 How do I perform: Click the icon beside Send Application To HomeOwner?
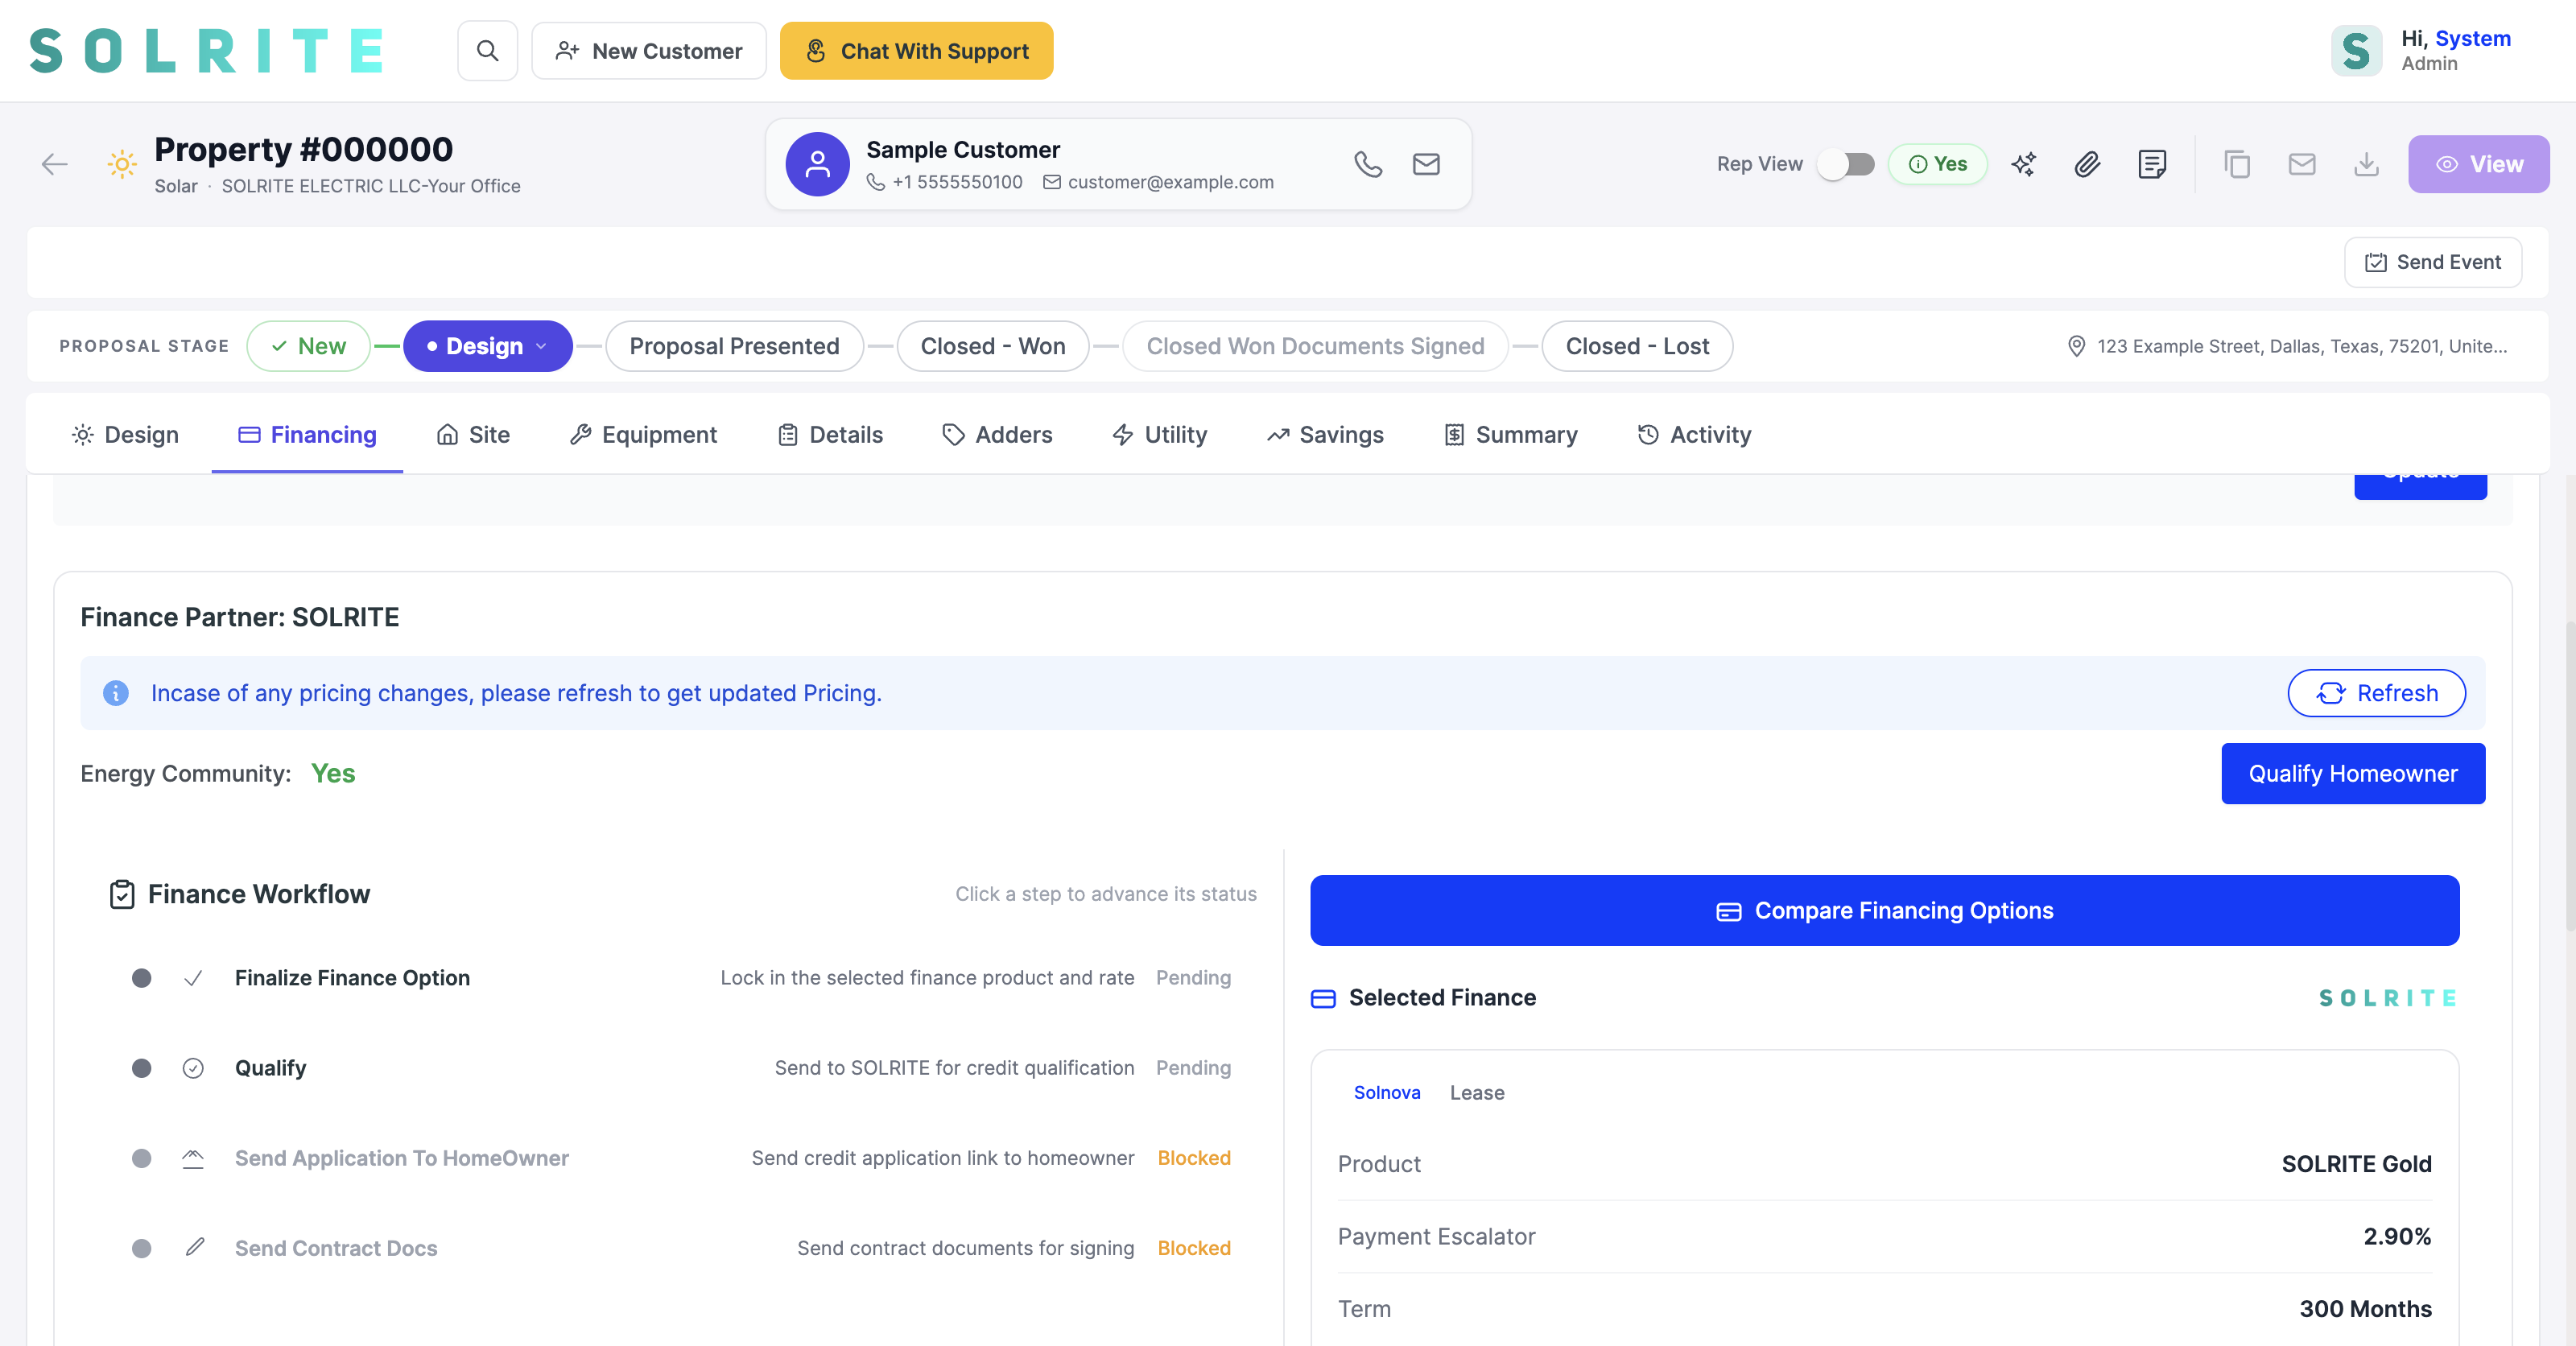(x=193, y=1158)
